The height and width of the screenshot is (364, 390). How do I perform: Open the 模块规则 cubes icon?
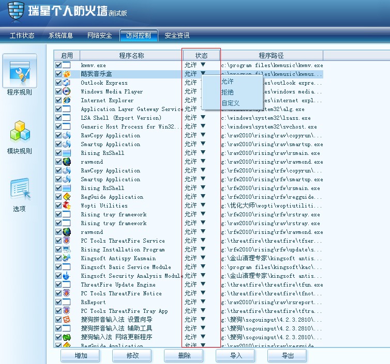tap(20, 131)
